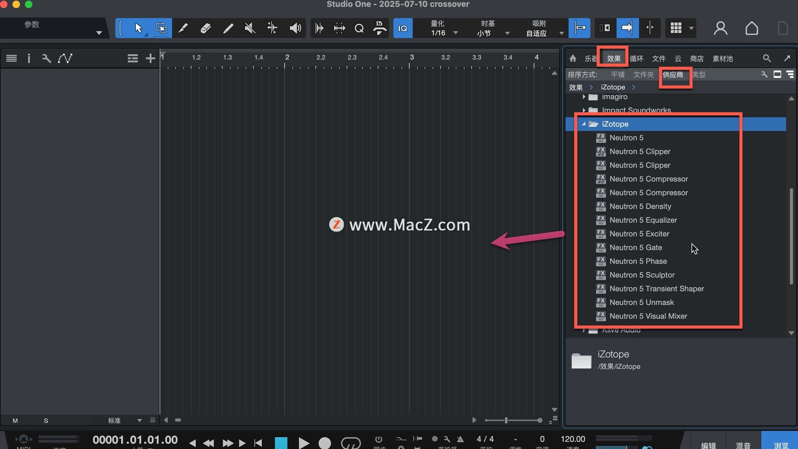Click 效果 in the breadcrumb path
The height and width of the screenshot is (449, 798).
coord(576,87)
